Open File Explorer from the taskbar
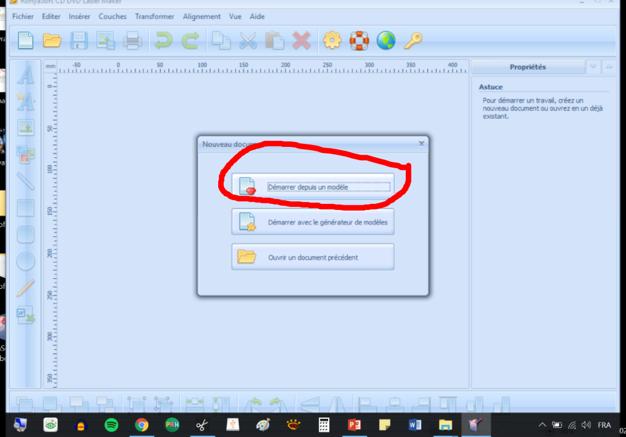The height and width of the screenshot is (437, 626). click(445, 425)
